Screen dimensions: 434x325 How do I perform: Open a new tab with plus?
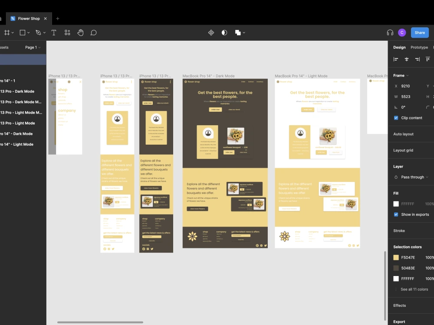tap(58, 19)
